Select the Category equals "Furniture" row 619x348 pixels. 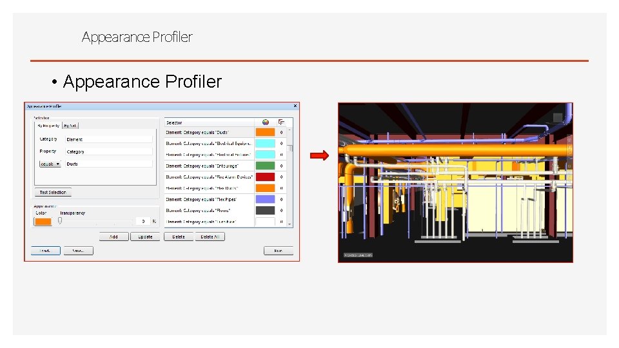(226, 221)
